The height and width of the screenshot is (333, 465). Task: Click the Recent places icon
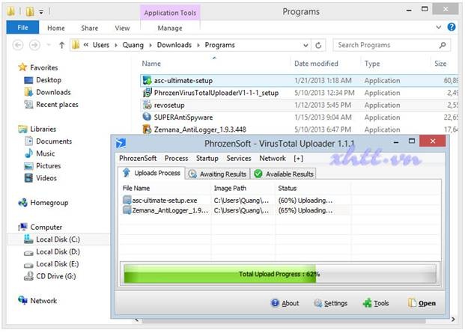(28, 104)
